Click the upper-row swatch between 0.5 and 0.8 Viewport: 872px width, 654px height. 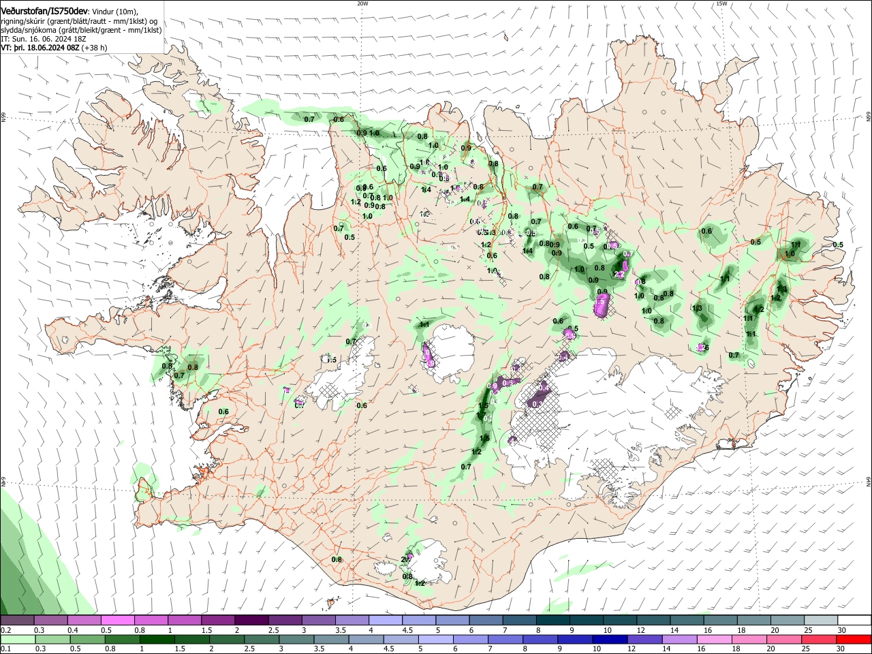pyautogui.click(x=117, y=621)
